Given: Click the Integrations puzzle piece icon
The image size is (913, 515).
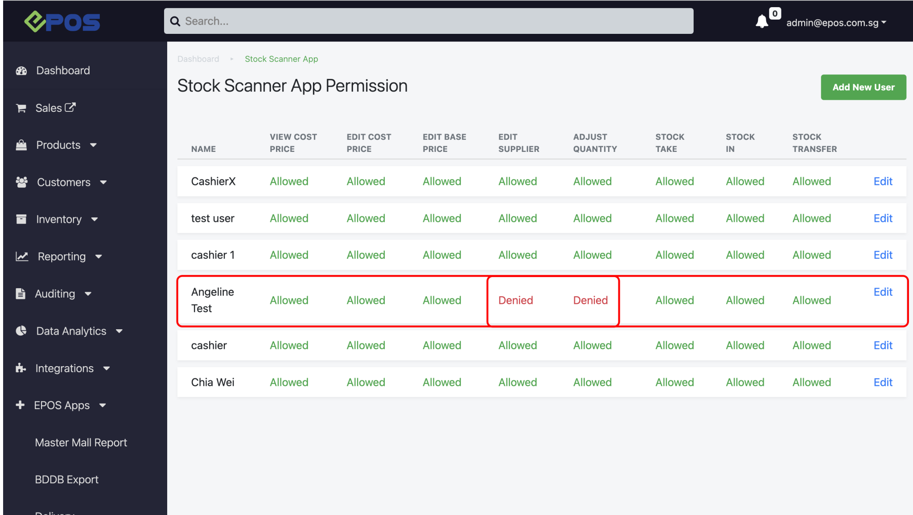Looking at the screenshot, I should (x=21, y=368).
